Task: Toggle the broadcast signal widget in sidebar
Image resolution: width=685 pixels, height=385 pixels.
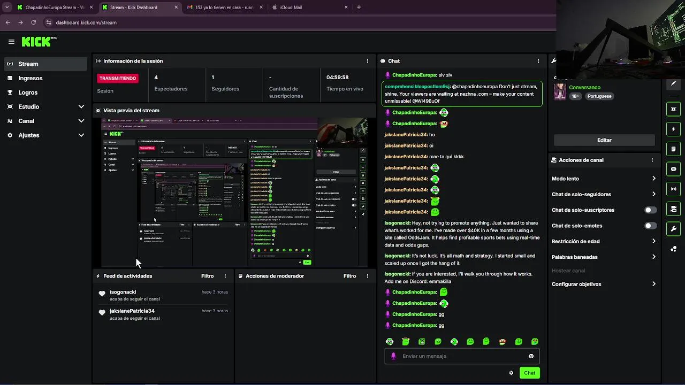Action: 673,189
